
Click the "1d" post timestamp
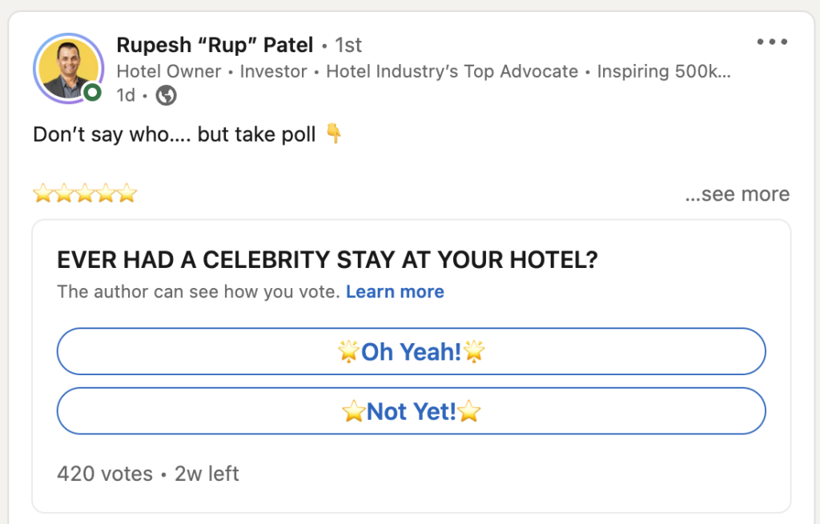(x=126, y=96)
